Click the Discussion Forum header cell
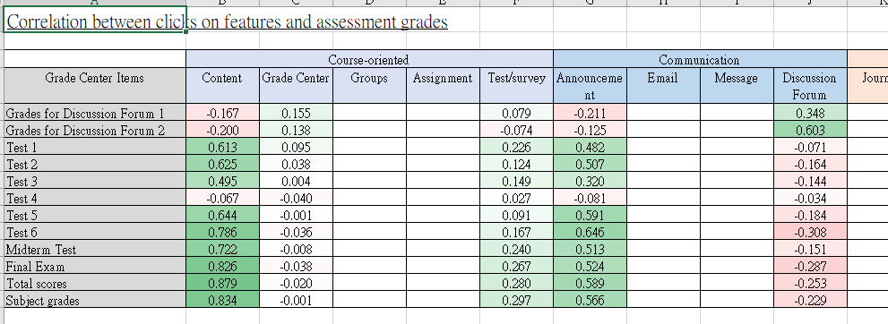888x324 pixels. (x=810, y=85)
